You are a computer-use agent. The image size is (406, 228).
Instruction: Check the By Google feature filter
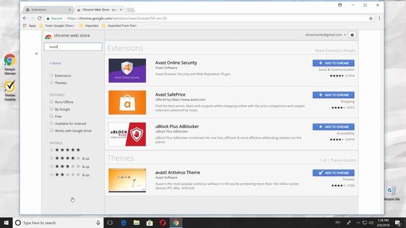click(x=51, y=109)
